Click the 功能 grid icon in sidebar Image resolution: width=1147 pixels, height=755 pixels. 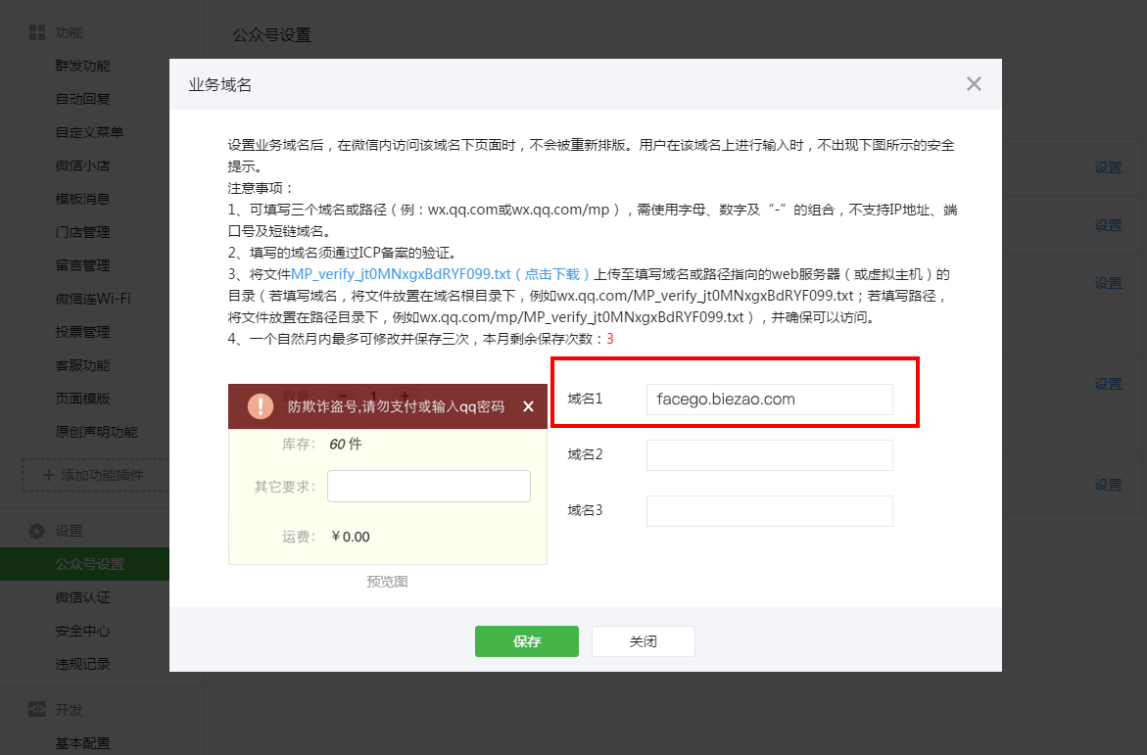(x=36, y=33)
